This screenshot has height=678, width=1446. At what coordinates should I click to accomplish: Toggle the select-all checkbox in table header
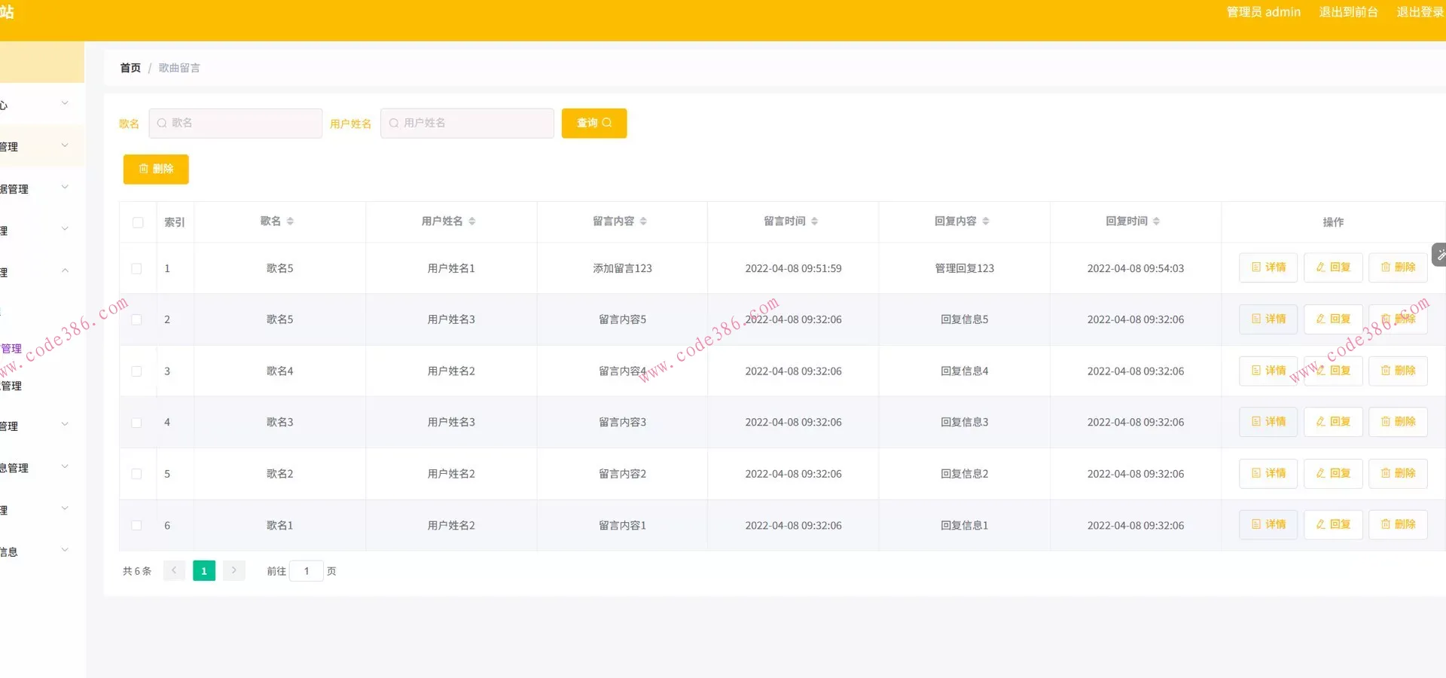click(138, 222)
